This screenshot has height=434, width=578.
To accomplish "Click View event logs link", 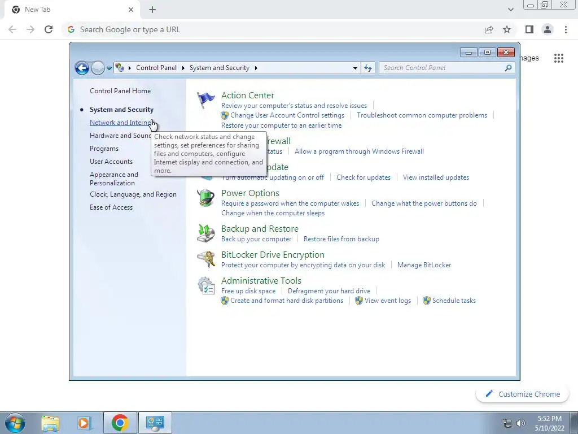I will (388, 301).
